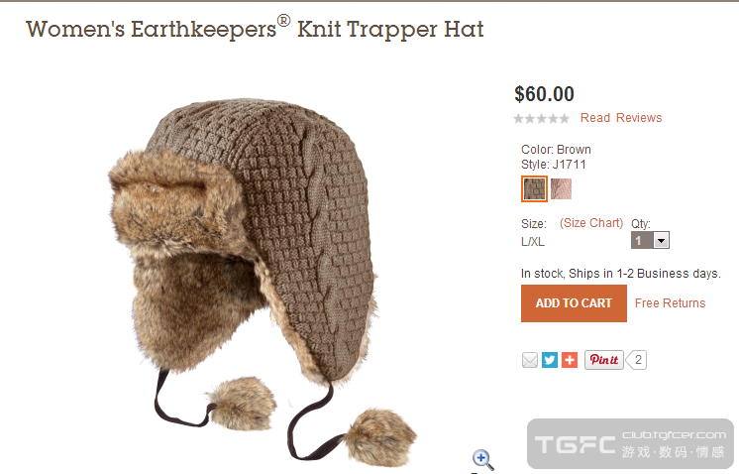Zoom product image with magnifier icon

coord(482,459)
